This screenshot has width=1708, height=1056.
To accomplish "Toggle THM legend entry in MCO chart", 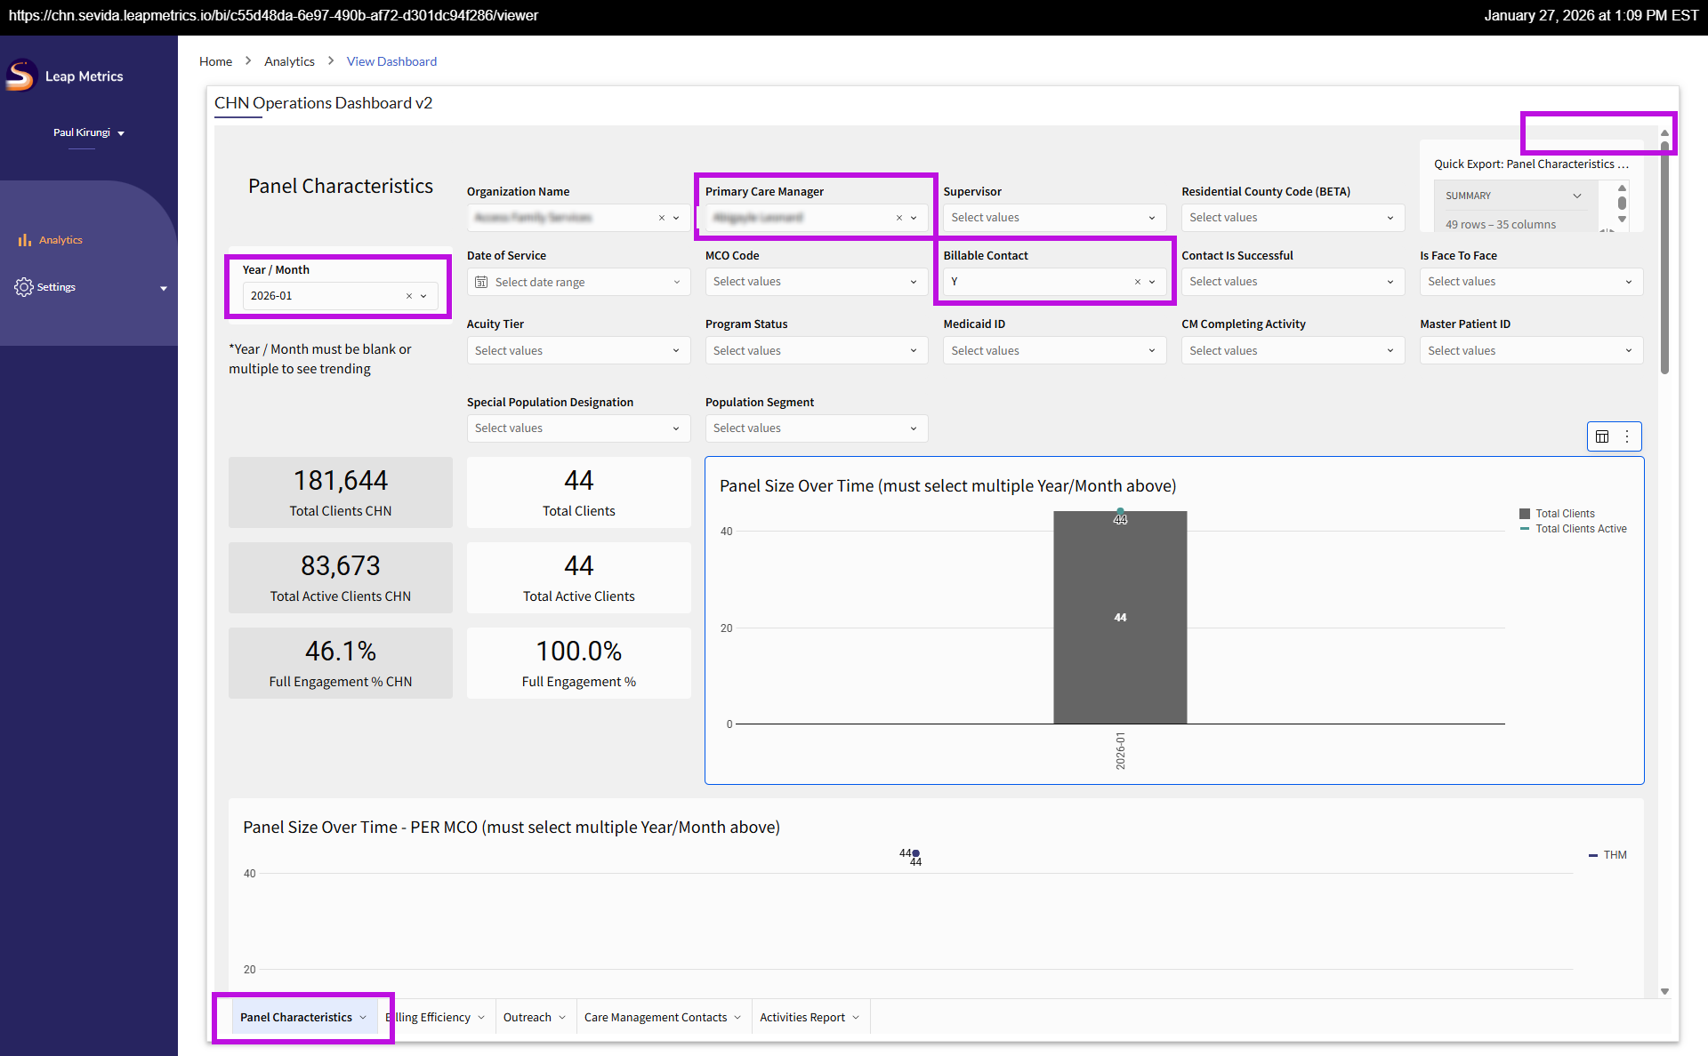I will 1614,855.
